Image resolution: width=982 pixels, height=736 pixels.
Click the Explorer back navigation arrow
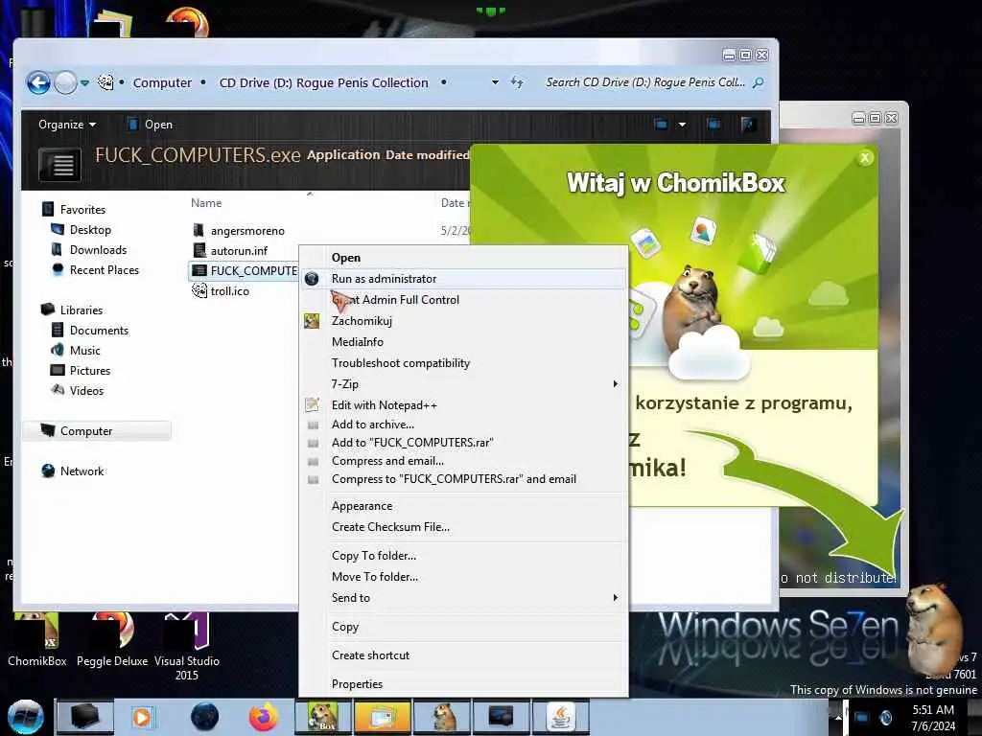38,82
